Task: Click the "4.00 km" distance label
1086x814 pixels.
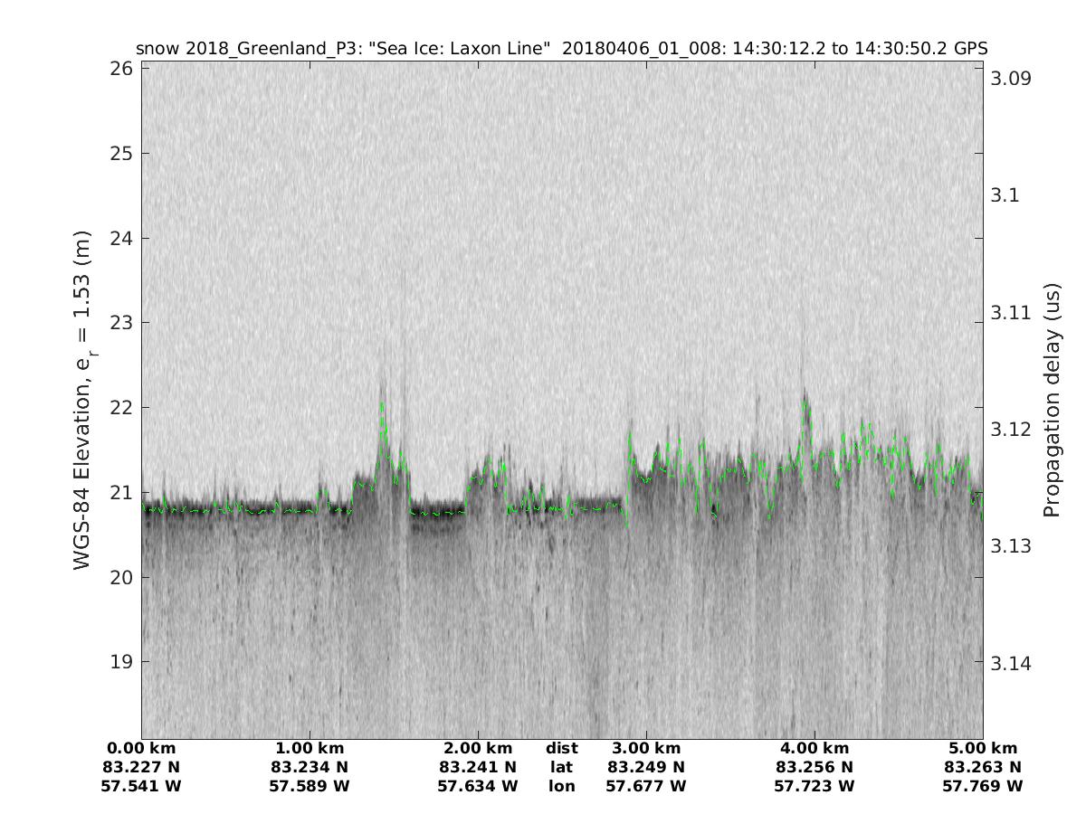Action: (814, 749)
